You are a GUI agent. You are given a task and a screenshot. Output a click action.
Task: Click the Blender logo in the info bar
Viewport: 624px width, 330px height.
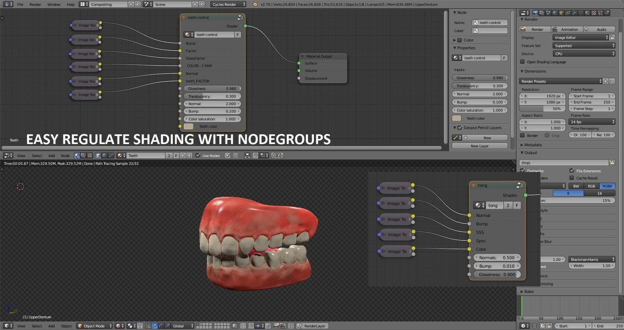pyautogui.click(x=255, y=4)
